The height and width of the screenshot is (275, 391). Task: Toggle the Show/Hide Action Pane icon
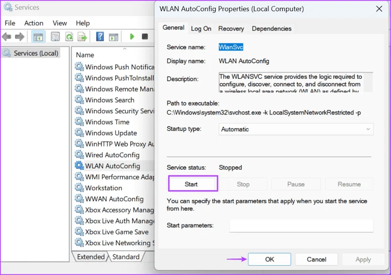point(113,37)
